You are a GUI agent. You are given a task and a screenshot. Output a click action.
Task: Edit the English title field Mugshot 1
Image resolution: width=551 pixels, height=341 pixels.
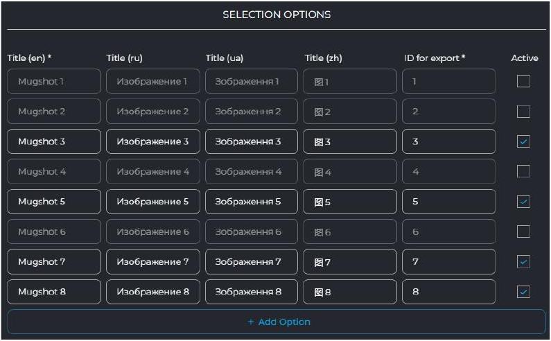click(x=54, y=81)
